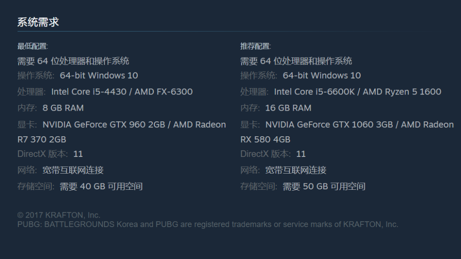Click the 显卡 label in 推荐配置

tap(250, 125)
